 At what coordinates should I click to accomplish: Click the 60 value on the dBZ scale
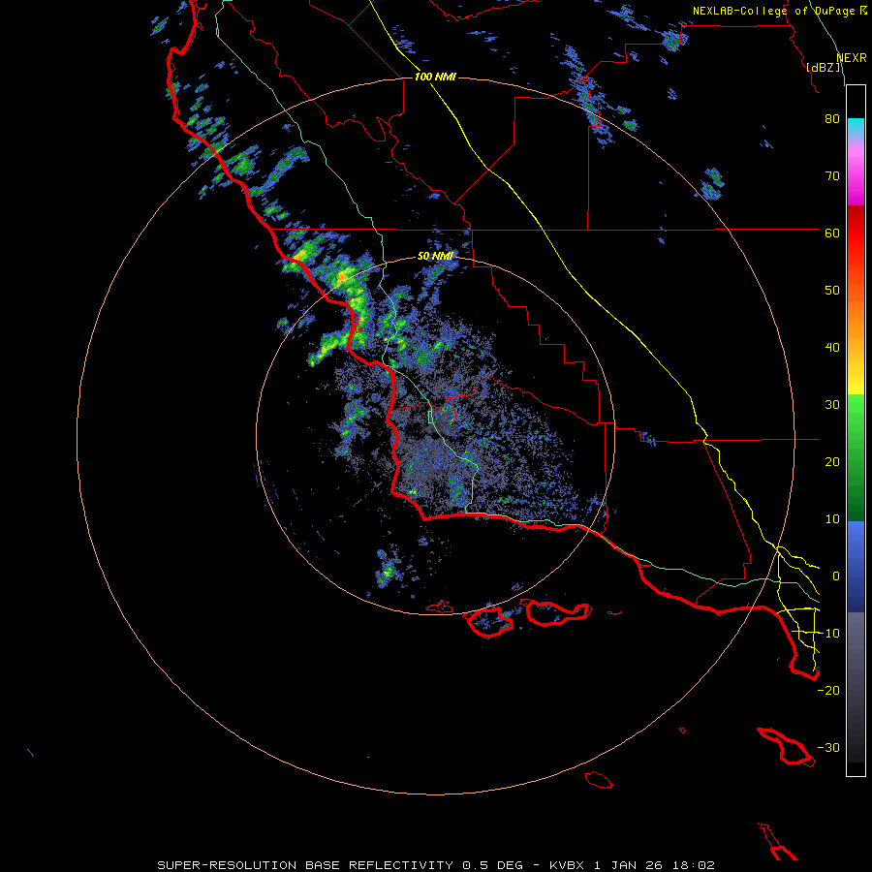click(x=832, y=234)
